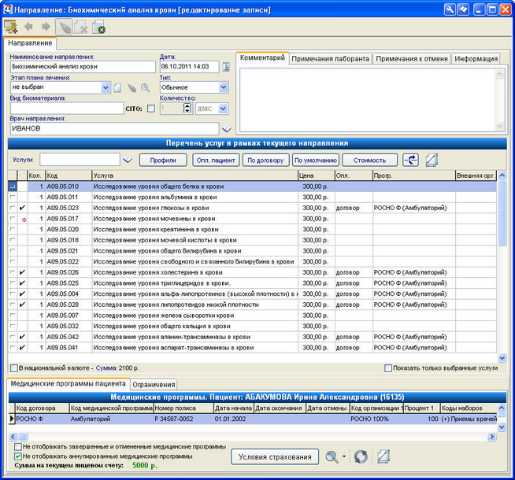Click magnifier icon beside treatment plan stage
515x480 pixels.
tap(145, 87)
